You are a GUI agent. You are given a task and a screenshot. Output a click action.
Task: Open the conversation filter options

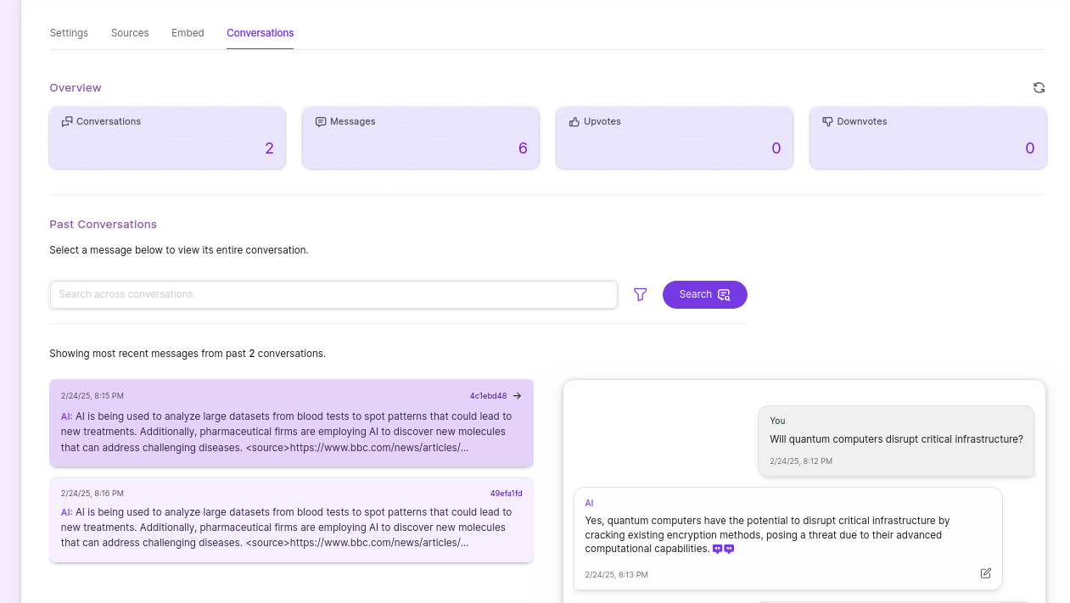coord(641,294)
